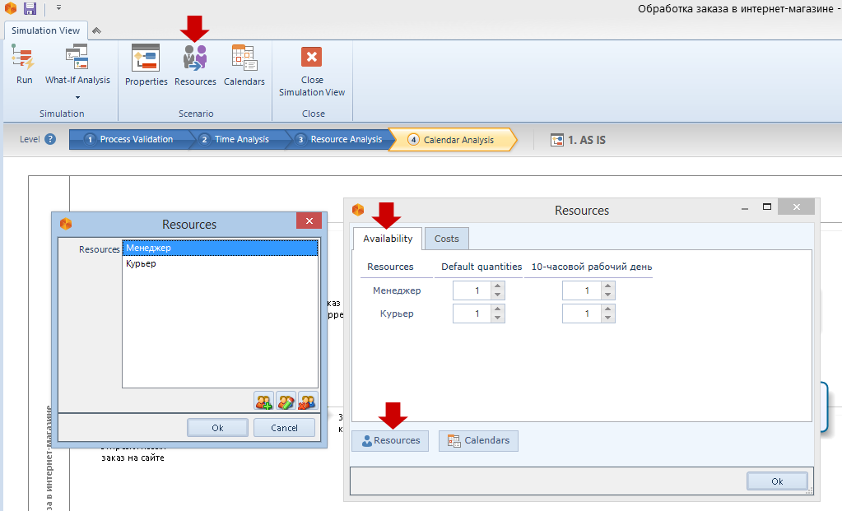Collapse the ribbon with the chevron icon
This screenshot has width=842, height=511.
click(x=96, y=30)
